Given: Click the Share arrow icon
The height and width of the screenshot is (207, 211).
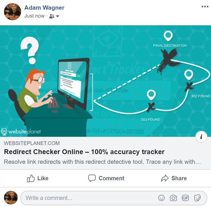Looking at the screenshot, I should (x=165, y=178).
